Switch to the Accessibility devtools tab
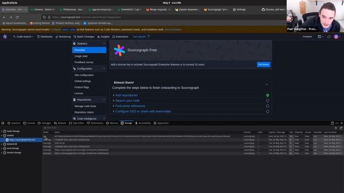This screenshot has height=193, width=344. tap(143, 123)
